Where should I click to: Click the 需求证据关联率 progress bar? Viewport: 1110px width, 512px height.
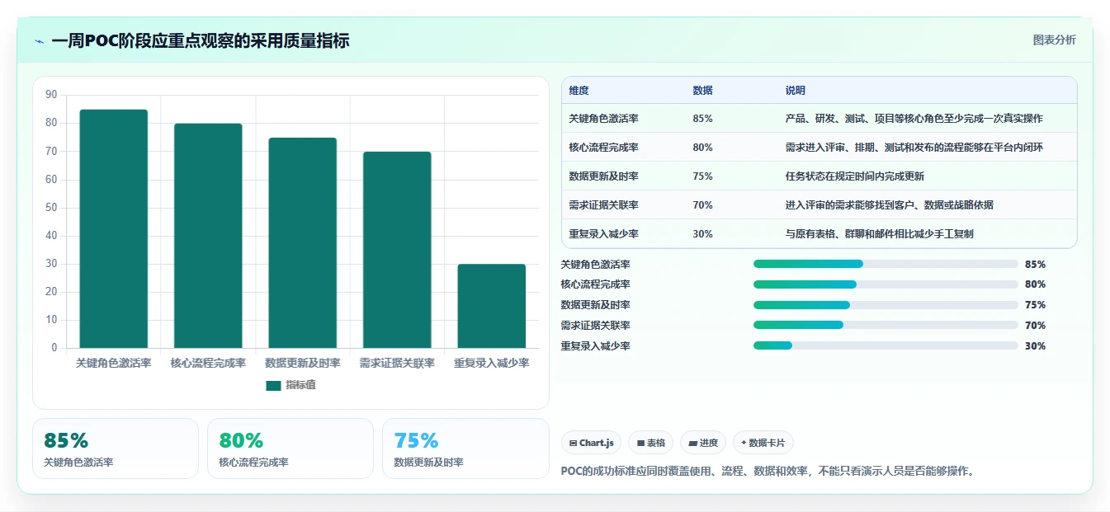coord(886,326)
